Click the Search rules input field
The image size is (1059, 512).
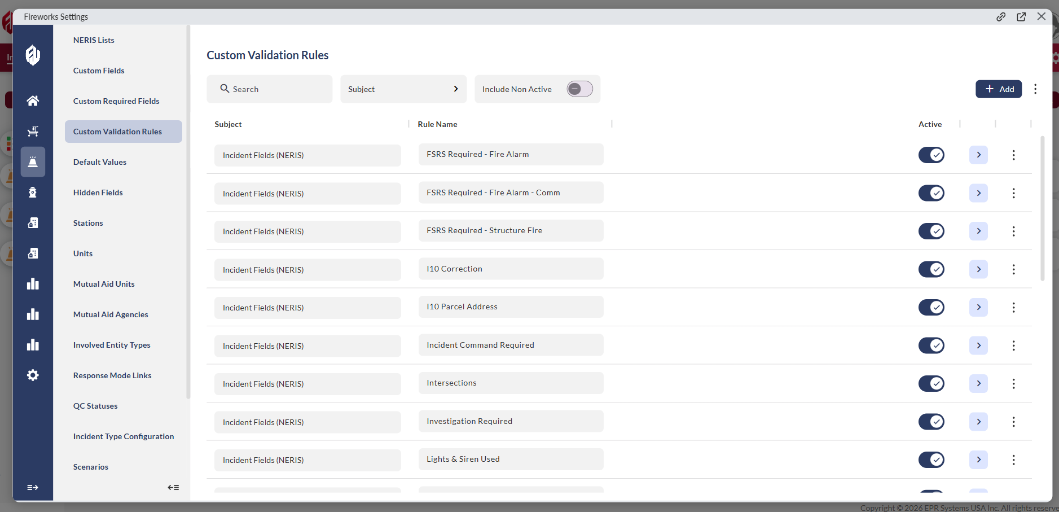point(270,89)
